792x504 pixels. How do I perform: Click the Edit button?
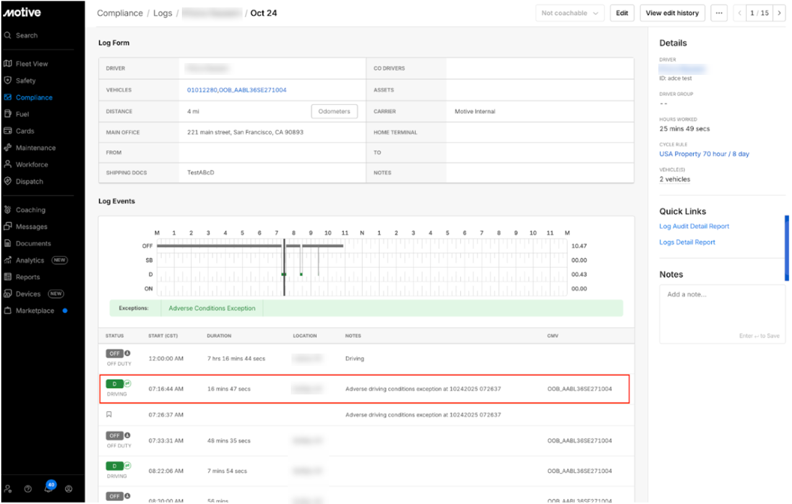pos(622,13)
